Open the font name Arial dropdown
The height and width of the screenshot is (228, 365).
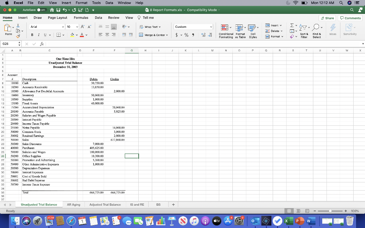[63, 27]
